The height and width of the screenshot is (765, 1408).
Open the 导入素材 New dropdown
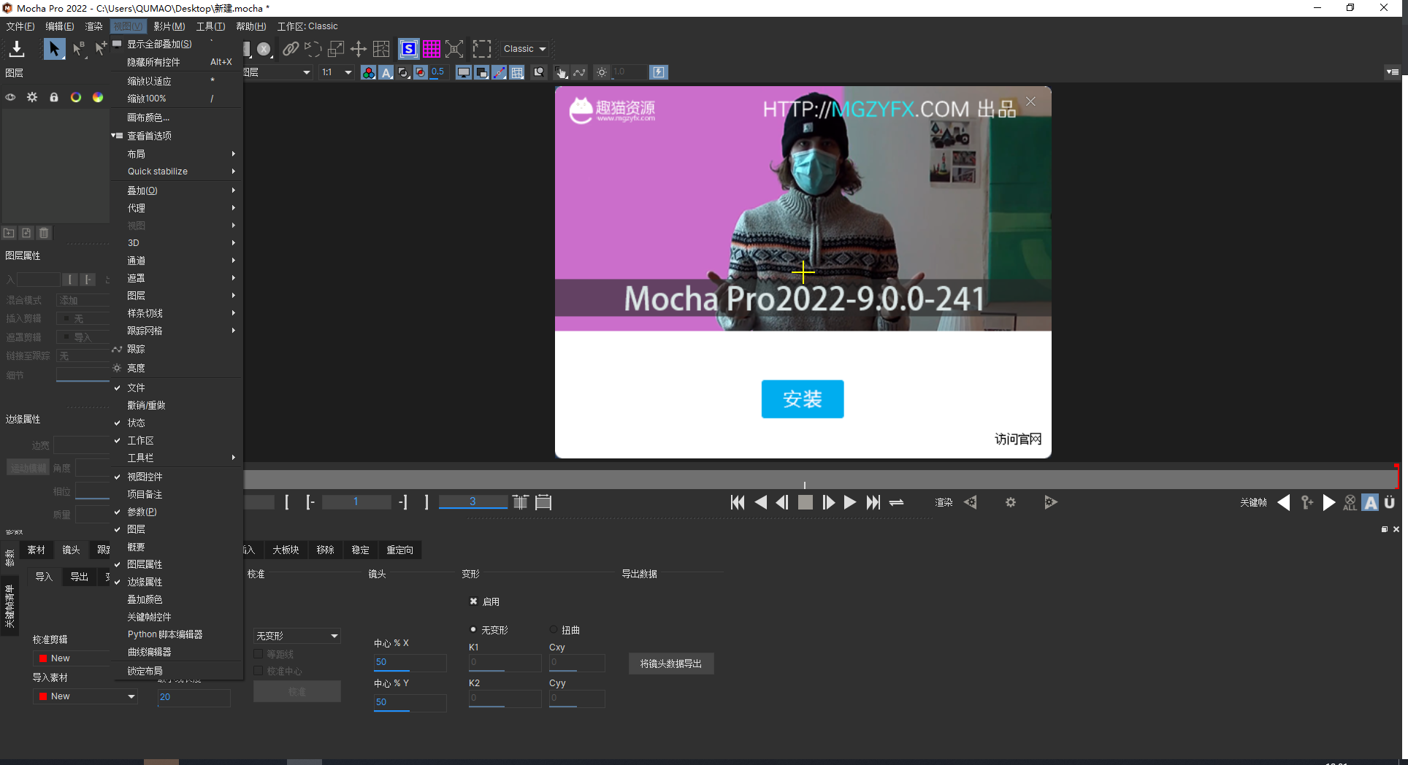point(86,696)
